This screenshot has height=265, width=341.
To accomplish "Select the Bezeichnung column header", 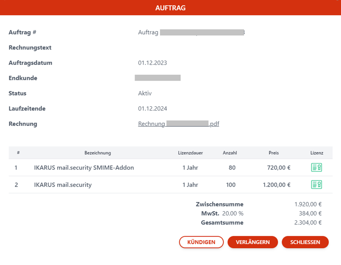I will pyautogui.click(x=98, y=153).
